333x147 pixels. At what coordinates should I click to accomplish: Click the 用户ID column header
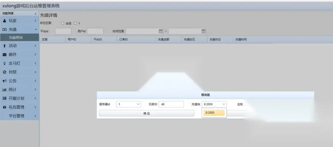pyautogui.click(x=78, y=39)
